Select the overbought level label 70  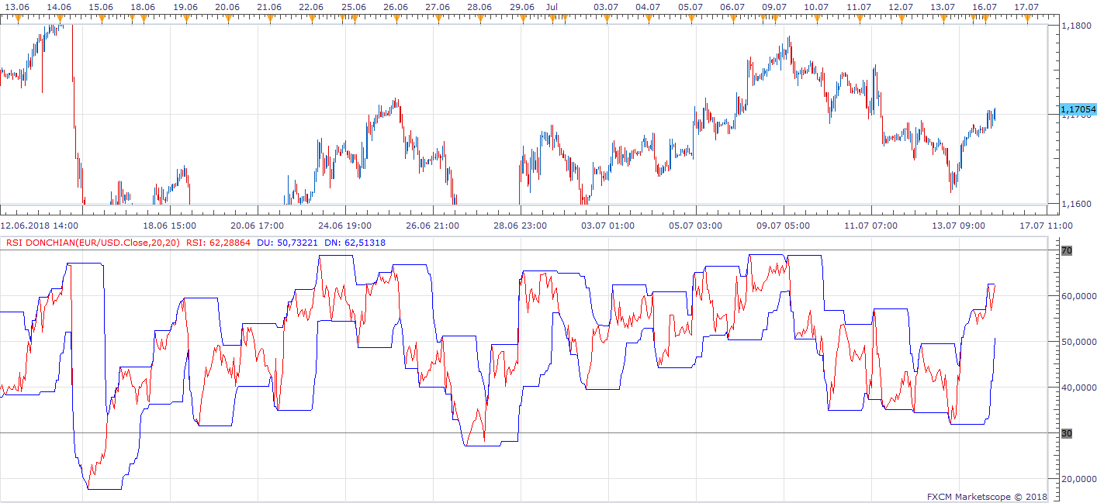1066,250
